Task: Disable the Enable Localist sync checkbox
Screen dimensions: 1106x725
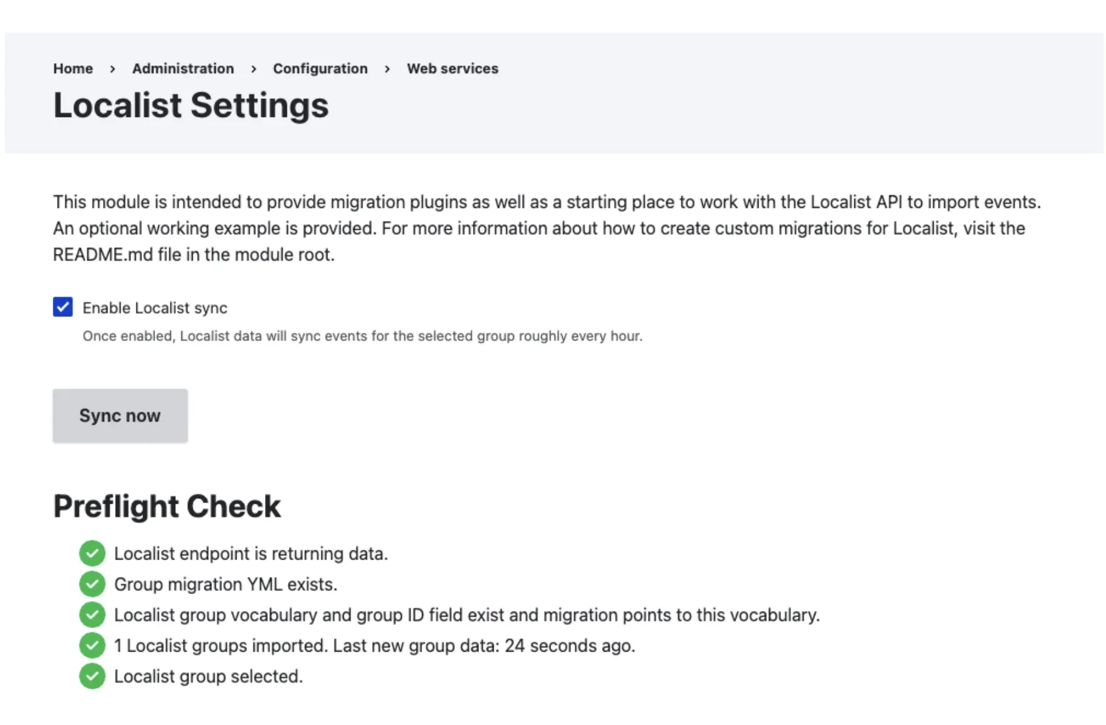Action: tap(63, 307)
